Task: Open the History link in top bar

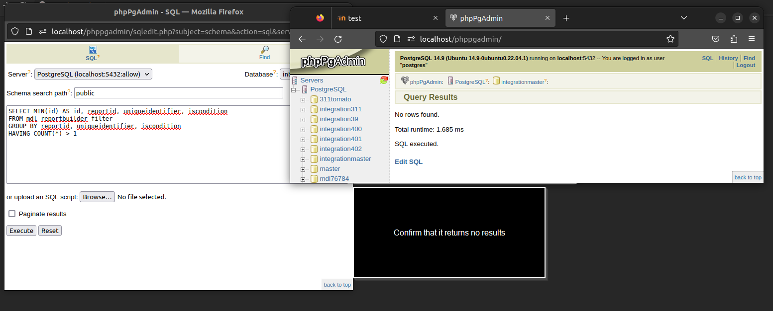Action: pos(728,58)
